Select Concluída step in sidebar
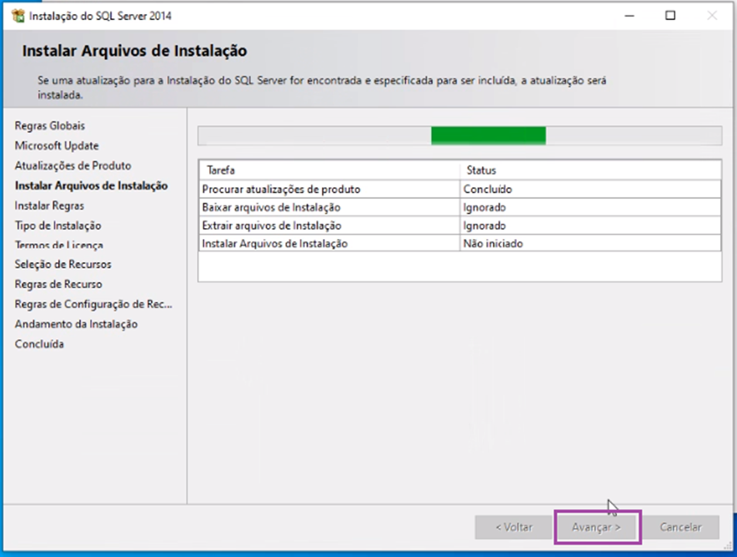 coord(39,344)
